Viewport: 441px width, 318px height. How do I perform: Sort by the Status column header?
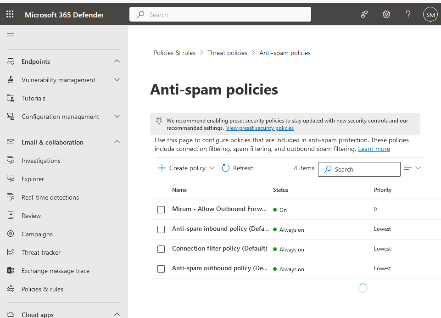pyautogui.click(x=280, y=190)
